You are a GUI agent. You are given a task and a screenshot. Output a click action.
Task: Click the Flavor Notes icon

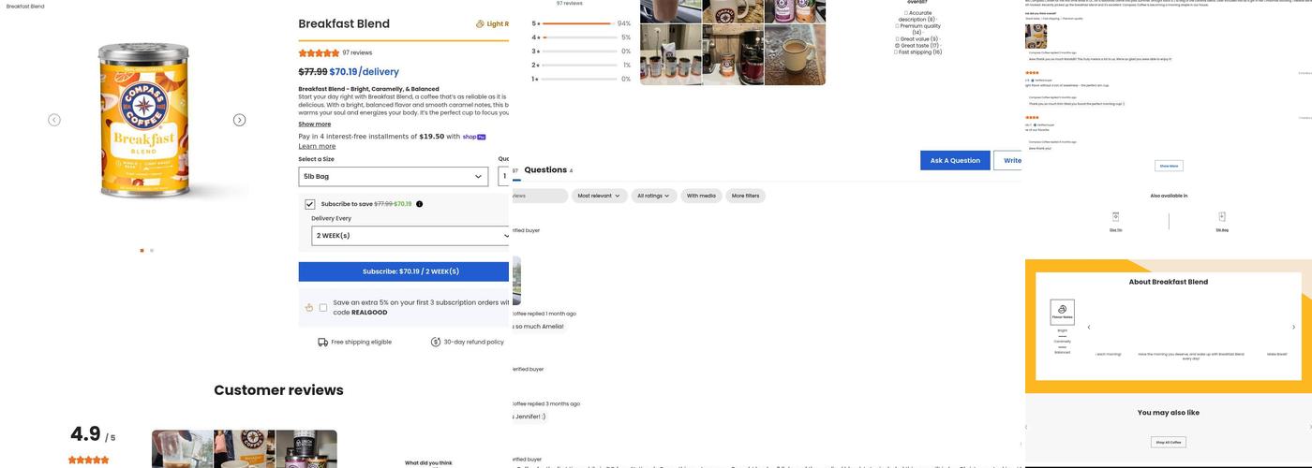pos(1062,312)
